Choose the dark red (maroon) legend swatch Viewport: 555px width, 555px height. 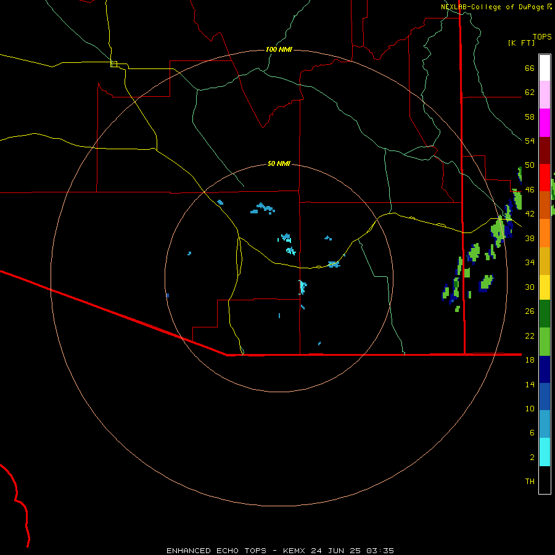coord(545,150)
